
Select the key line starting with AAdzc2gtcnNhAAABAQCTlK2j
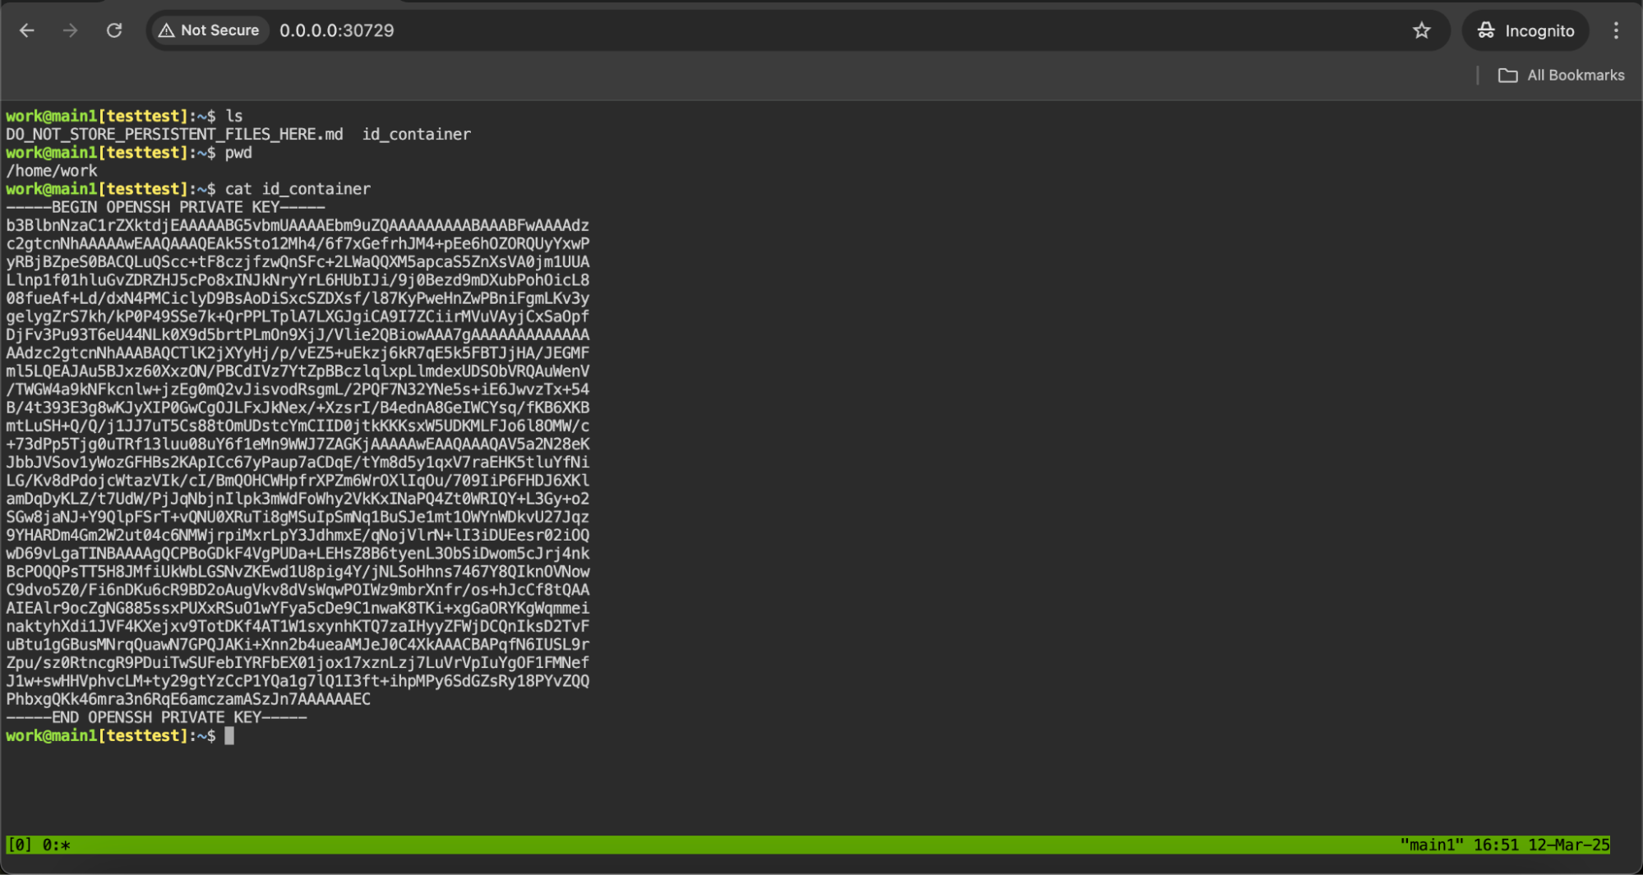coord(298,352)
